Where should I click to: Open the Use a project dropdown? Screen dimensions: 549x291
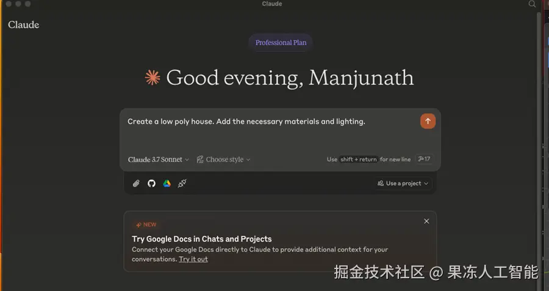(x=403, y=183)
